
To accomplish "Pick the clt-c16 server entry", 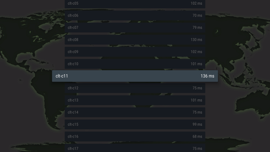I will 135,137.
